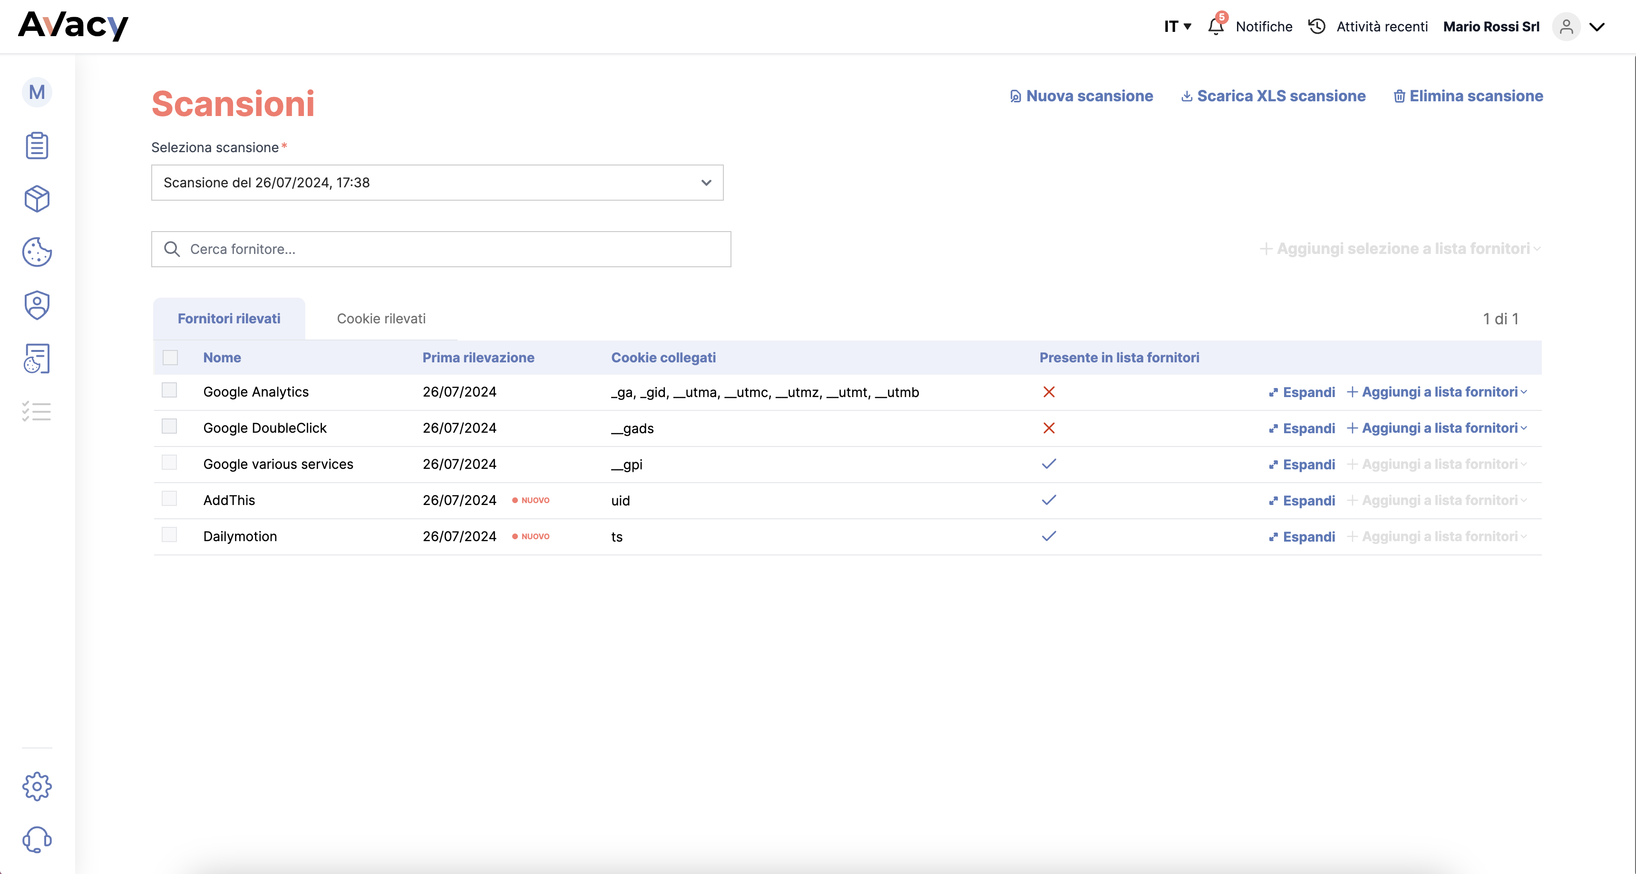The image size is (1636, 874).
Task: Click the NUOVO badge in Dailymotion row
Action: (x=531, y=537)
